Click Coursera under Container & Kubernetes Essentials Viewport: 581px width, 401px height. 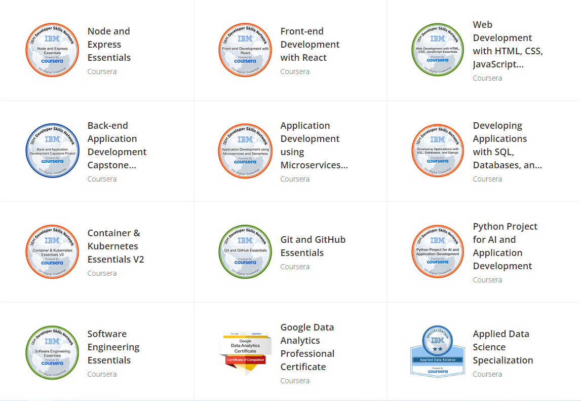102,273
